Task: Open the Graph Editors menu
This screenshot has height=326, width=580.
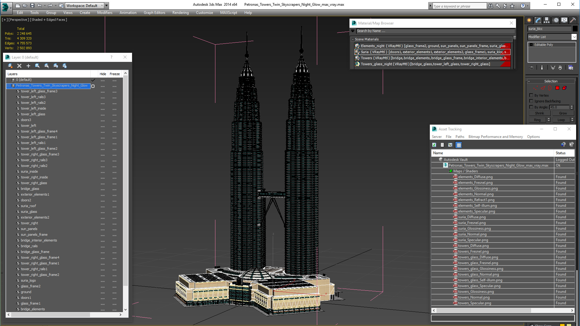Action: (x=154, y=13)
